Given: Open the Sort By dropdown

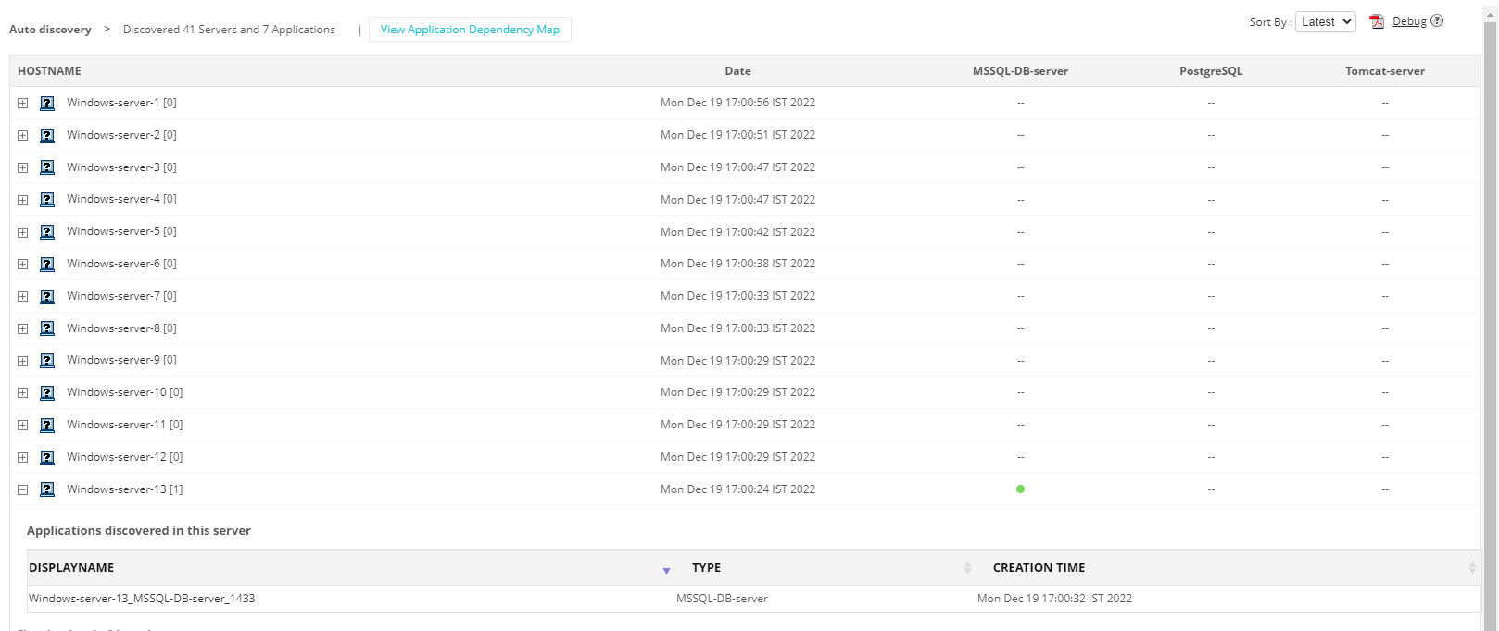Looking at the screenshot, I should (1326, 22).
